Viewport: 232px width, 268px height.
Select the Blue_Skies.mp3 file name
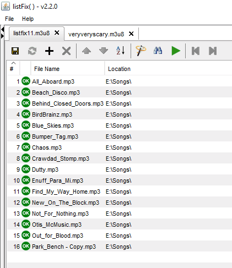click(x=53, y=125)
